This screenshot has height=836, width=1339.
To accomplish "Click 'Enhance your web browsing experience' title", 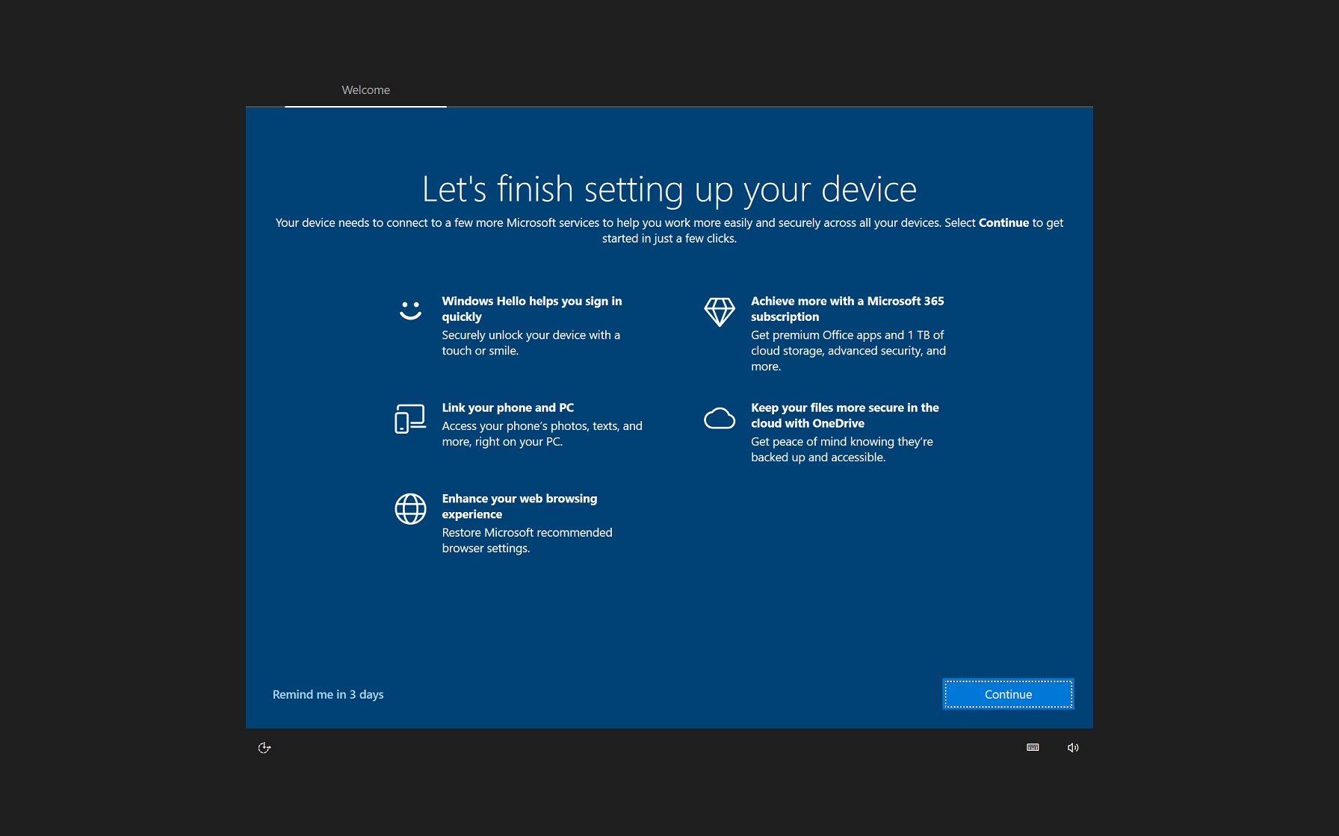I will [x=519, y=506].
